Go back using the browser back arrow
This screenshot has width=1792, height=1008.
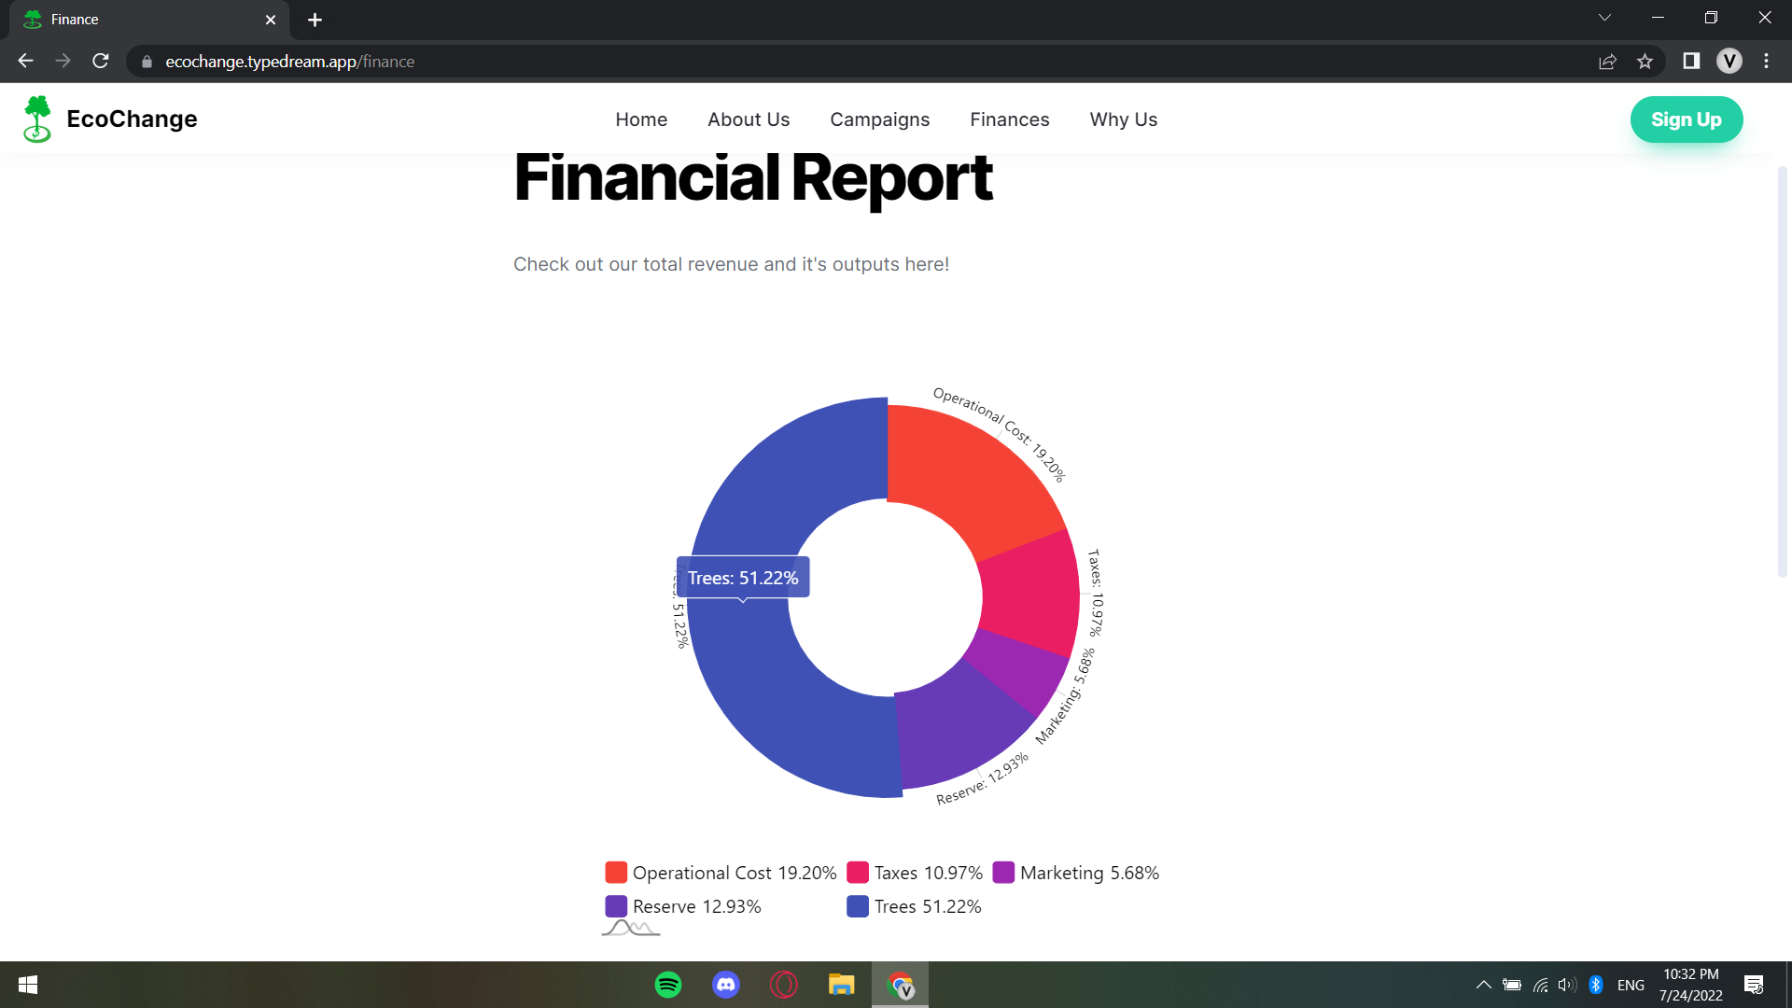click(25, 62)
